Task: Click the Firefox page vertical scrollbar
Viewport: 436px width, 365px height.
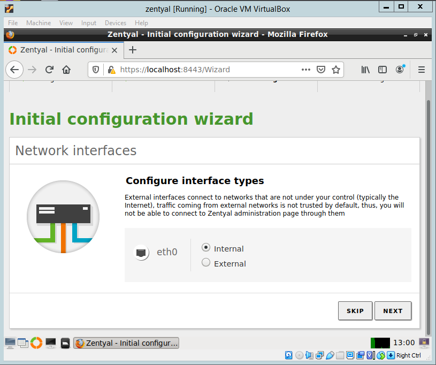Action: (x=429, y=217)
